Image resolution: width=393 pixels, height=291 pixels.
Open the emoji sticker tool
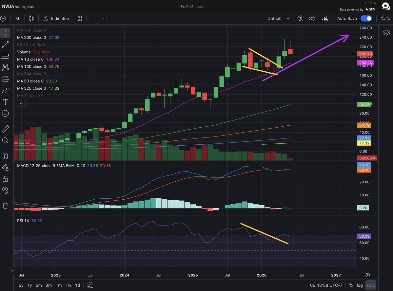[x=5, y=114]
